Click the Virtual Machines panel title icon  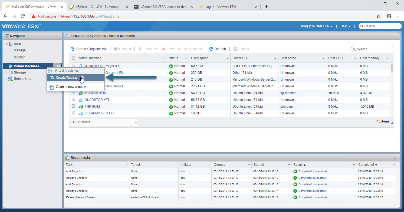pos(67,36)
